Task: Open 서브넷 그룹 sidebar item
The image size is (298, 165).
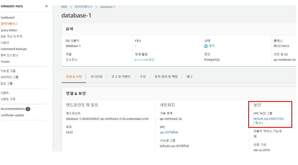Action: tap(8, 71)
